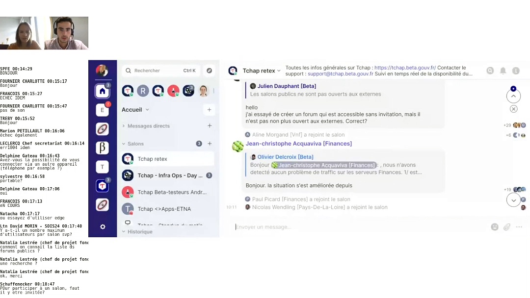Focus the Envoyer un message field

(360, 227)
